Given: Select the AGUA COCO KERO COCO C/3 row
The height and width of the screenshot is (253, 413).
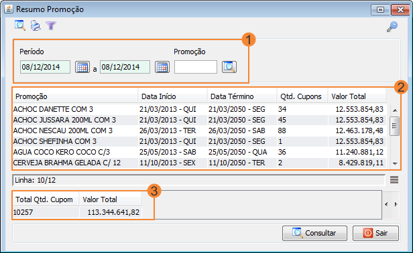Looking at the screenshot, I should (x=199, y=152).
